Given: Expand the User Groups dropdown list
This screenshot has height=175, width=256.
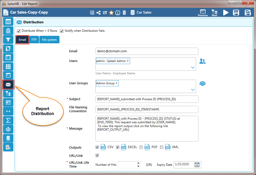Looking at the screenshot, I should pos(193,90).
